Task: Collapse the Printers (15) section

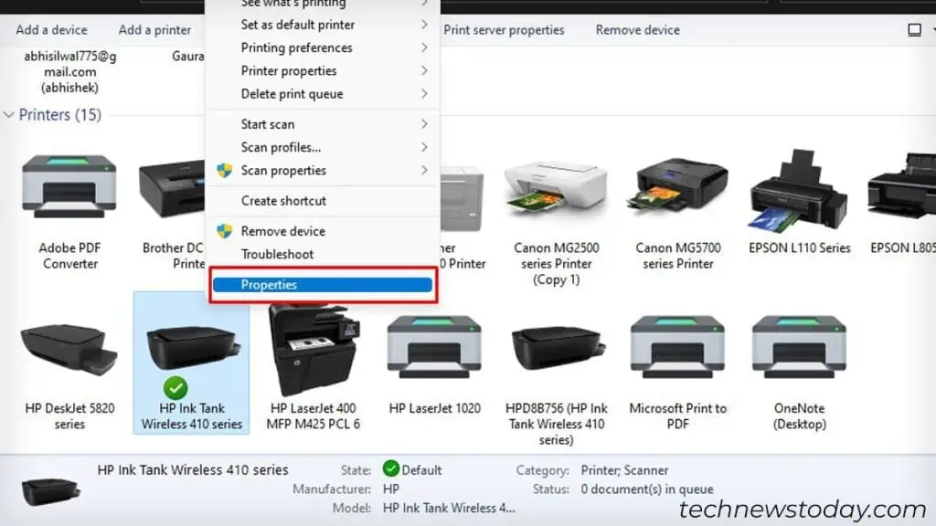Action: 9,115
